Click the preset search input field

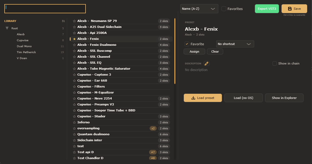pyautogui.click(x=45, y=9)
